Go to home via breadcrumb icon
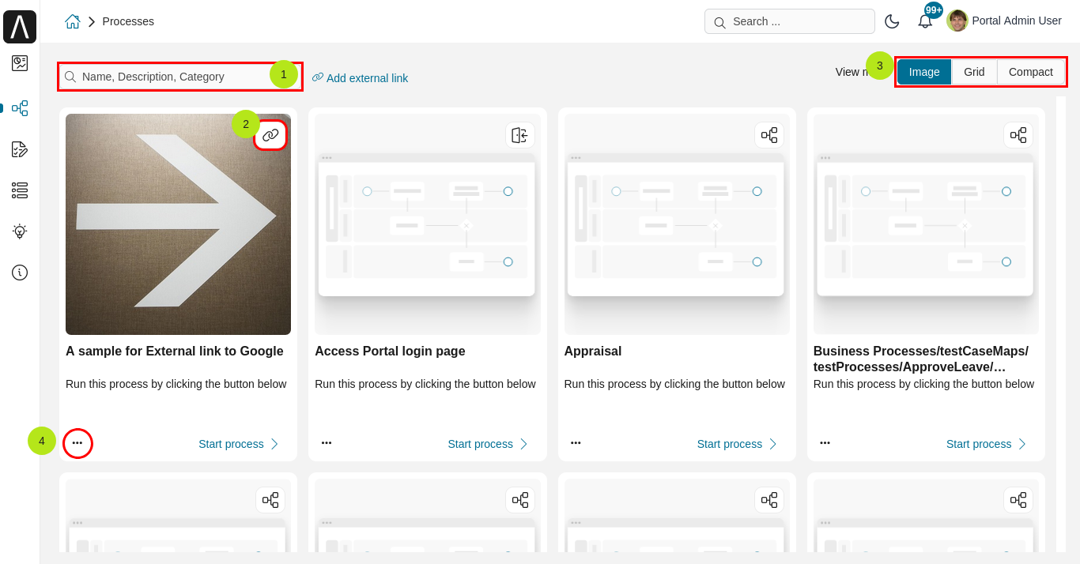This screenshot has height=564, width=1080. (73, 21)
